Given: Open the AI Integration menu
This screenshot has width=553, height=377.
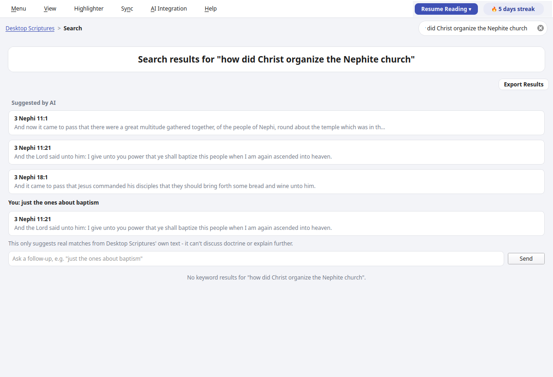Looking at the screenshot, I should tap(169, 9).
